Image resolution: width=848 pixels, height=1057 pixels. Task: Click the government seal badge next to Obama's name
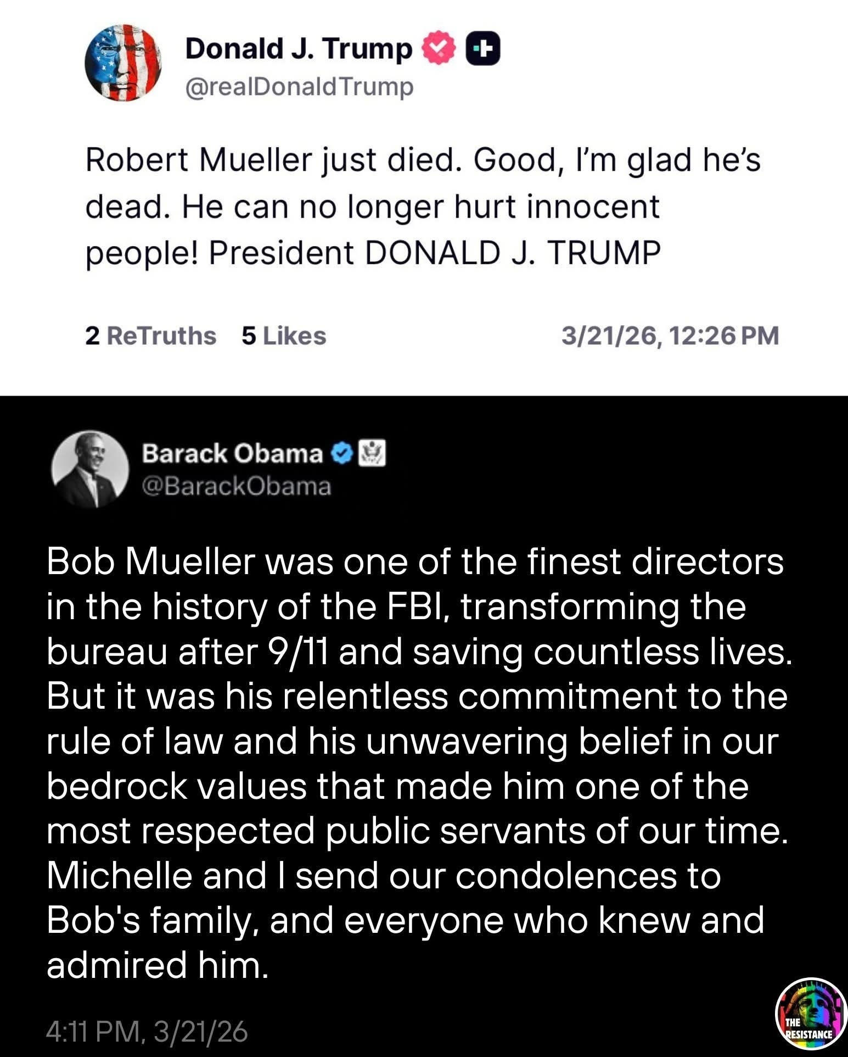(372, 453)
